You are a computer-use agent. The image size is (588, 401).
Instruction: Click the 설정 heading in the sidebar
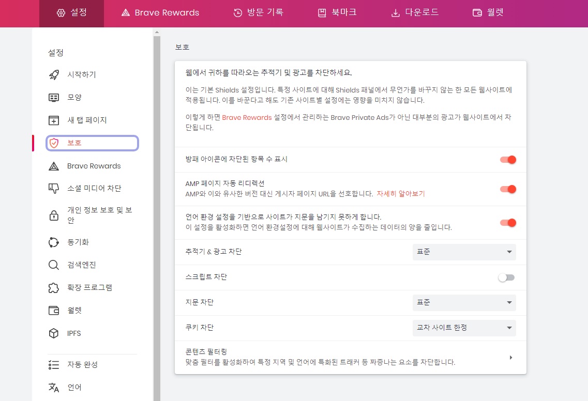55,53
